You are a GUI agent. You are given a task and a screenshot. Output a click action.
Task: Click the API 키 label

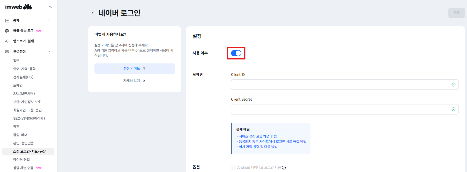[x=198, y=75]
